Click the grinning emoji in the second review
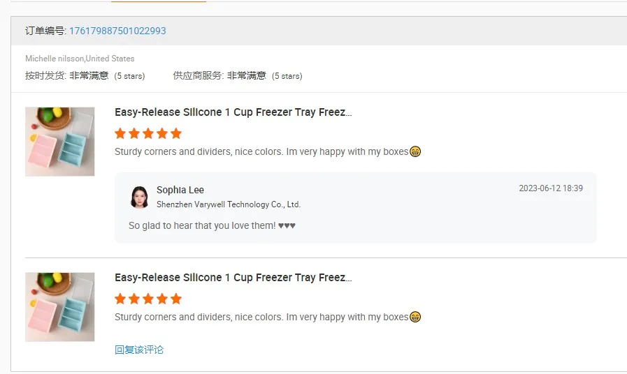 tap(415, 317)
